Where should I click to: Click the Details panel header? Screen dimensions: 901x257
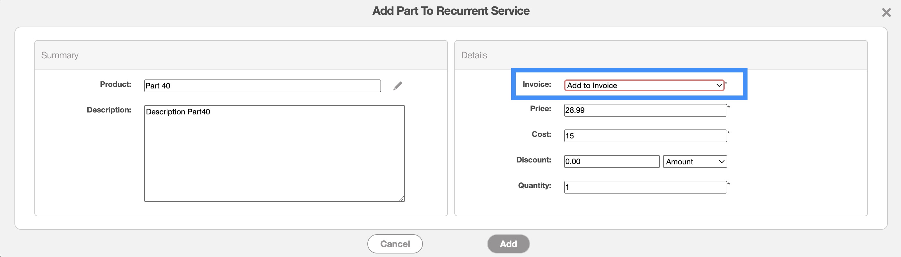point(474,55)
